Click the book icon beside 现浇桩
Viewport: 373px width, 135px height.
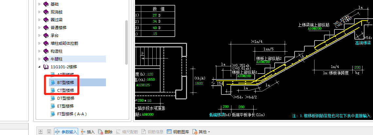[46, 12]
